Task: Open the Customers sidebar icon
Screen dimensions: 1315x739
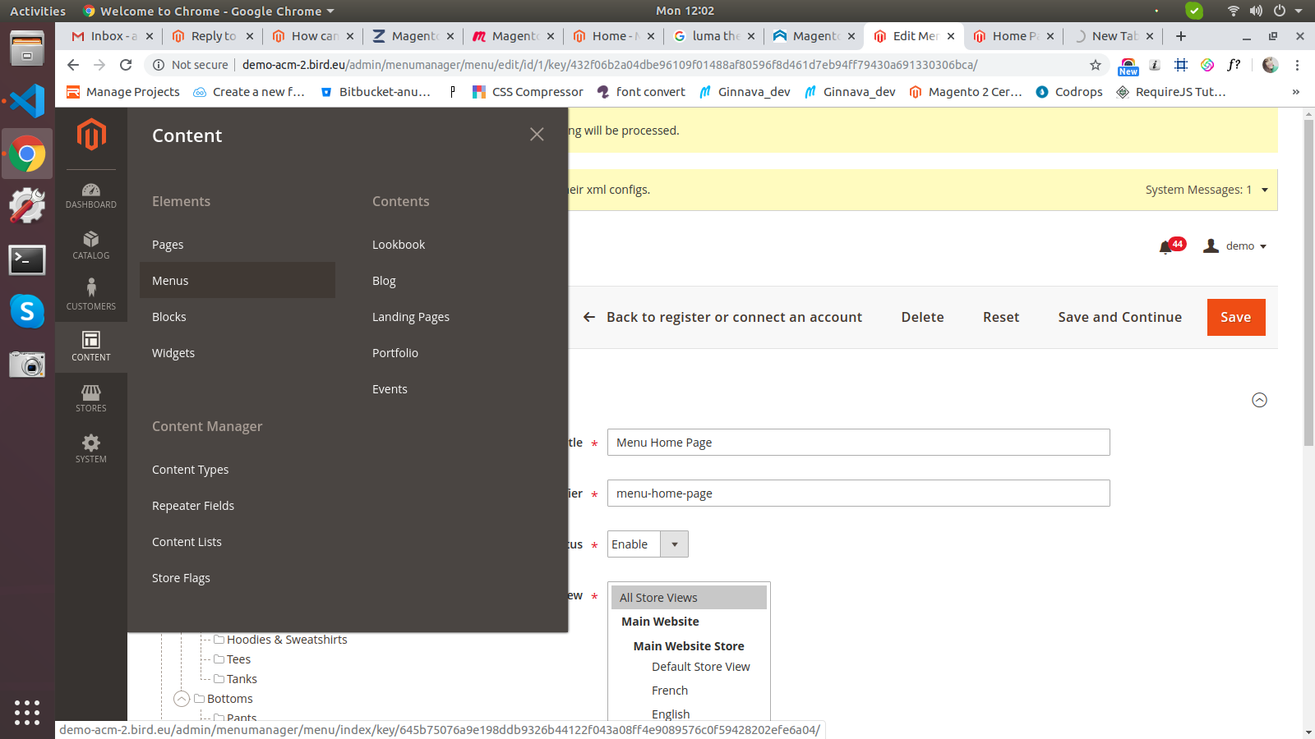Action: [91, 296]
